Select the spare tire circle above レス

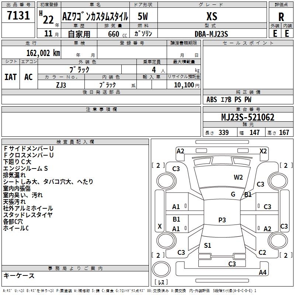click(x=161, y=269)
